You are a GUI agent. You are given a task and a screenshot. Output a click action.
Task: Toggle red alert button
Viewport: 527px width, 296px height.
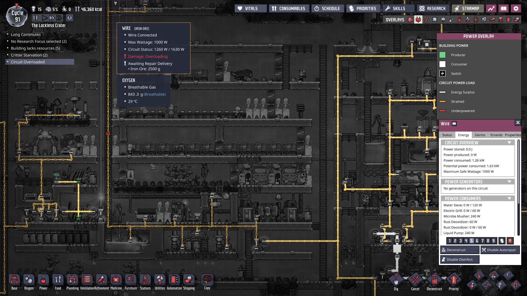click(70, 18)
